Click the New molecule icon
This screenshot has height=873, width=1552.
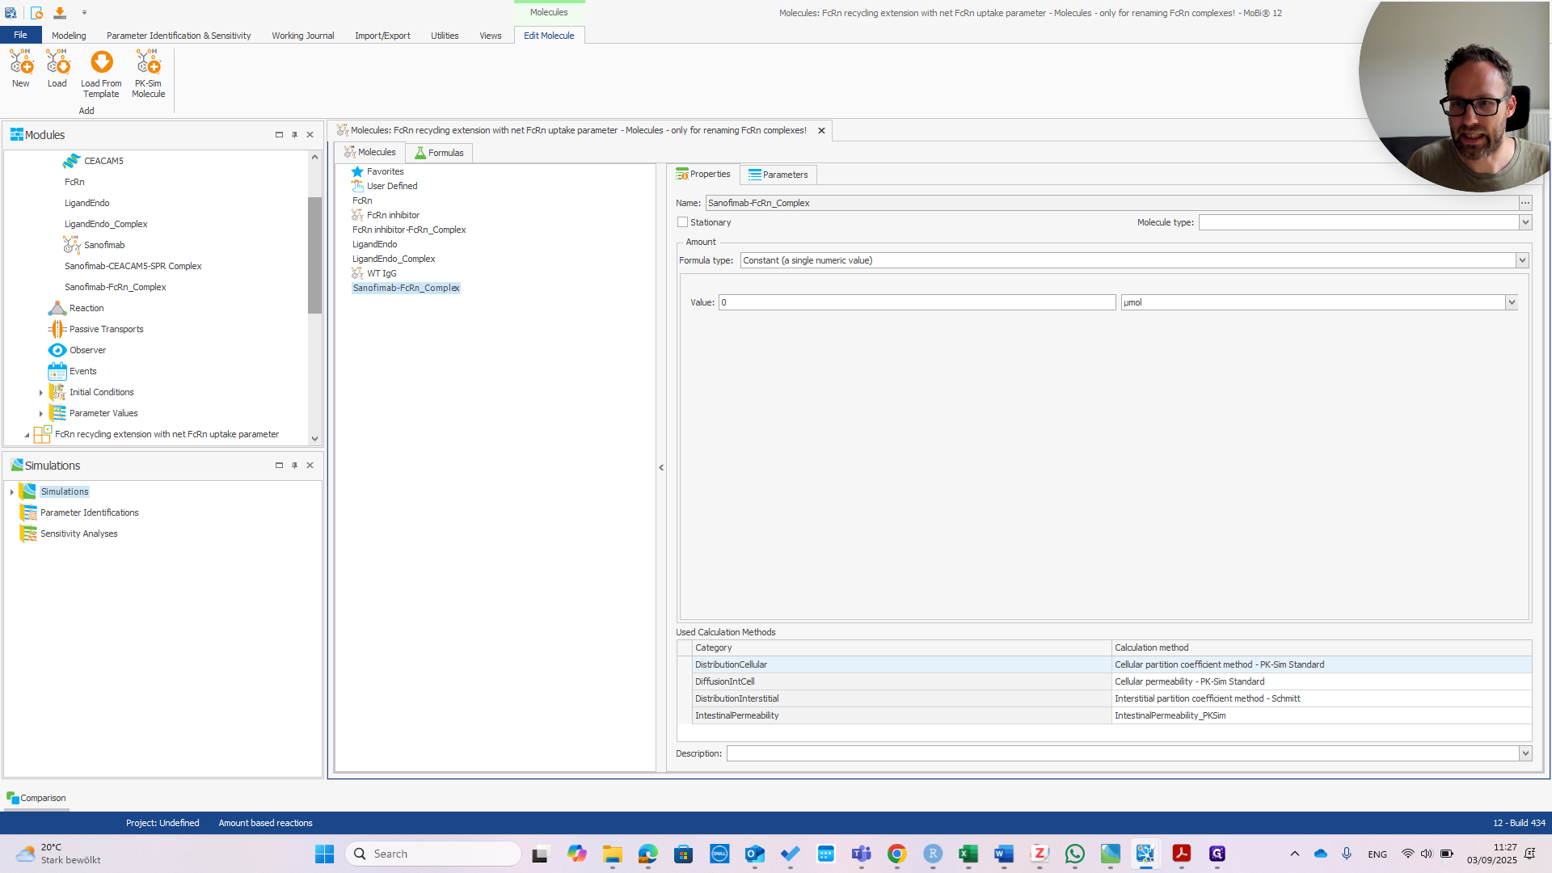[x=21, y=63]
